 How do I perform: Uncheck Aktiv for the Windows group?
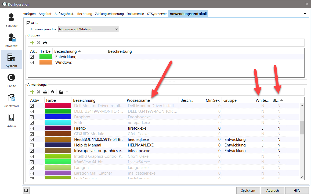(32, 62)
